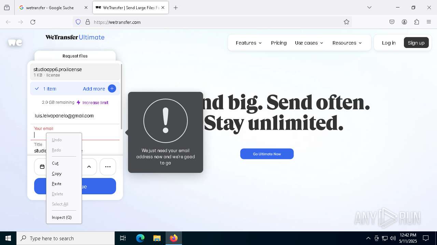Choose Inspect (Q) from the context menu
This screenshot has height=245, width=437.
pyautogui.click(x=64, y=217)
